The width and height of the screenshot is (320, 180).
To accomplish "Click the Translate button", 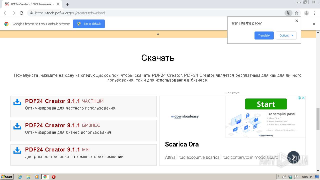I will [x=264, y=35].
